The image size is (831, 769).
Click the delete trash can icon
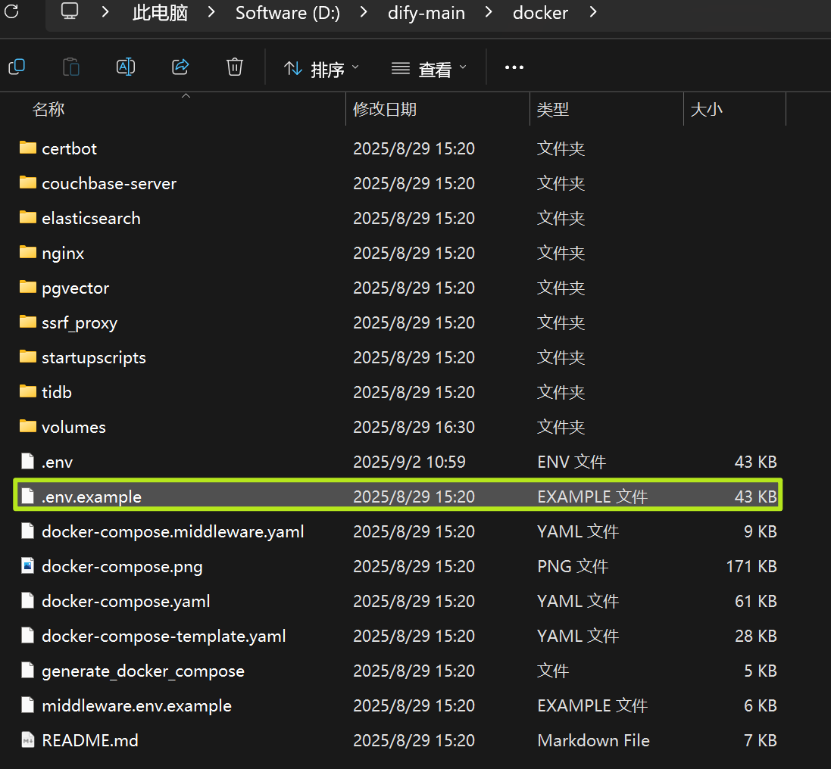pyautogui.click(x=235, y=67)
